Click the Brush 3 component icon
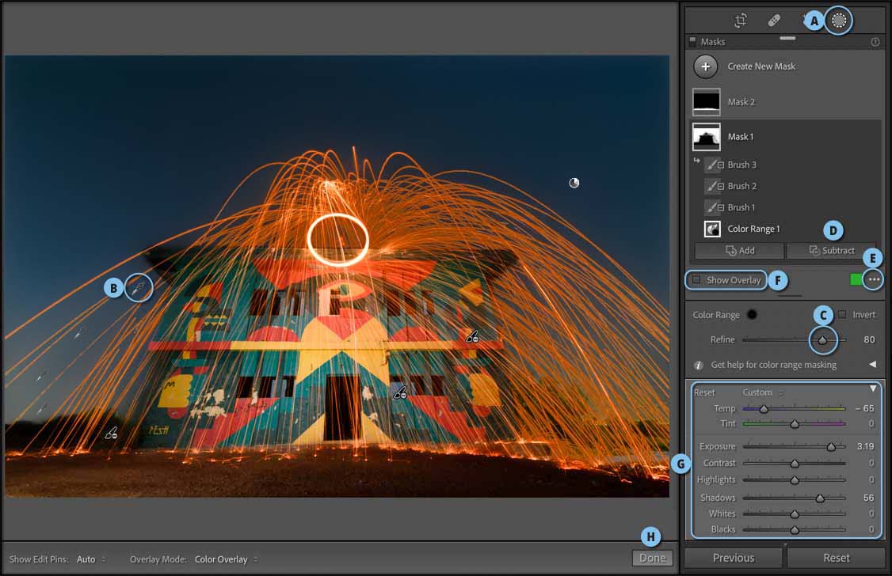 [x=715, y=165]
